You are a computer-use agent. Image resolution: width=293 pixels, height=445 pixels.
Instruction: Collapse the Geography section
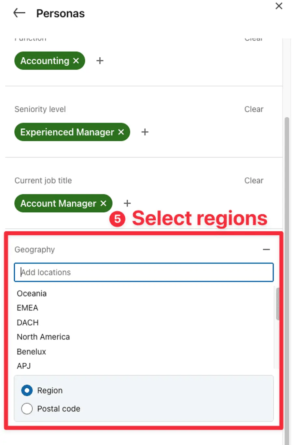[x=266, y=249]
